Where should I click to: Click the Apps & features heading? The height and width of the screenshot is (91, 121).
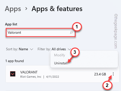tap(57, 9)
